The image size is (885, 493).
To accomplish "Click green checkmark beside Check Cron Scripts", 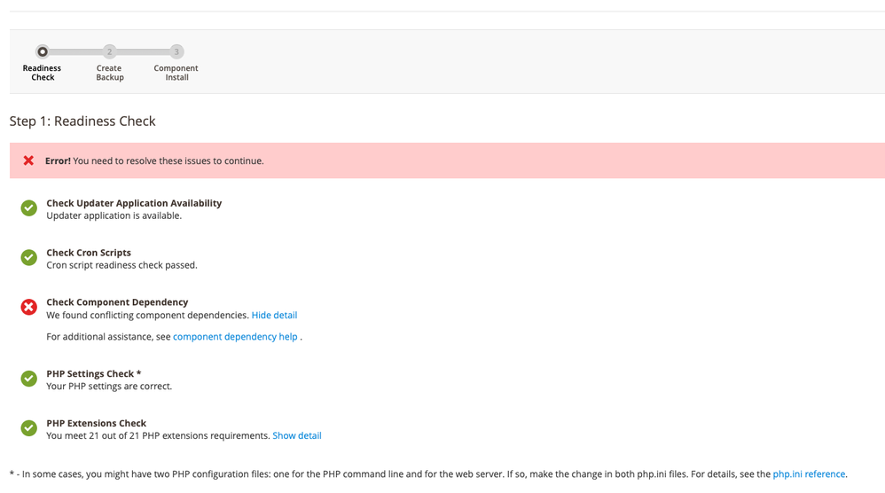I will coord(28,258).
